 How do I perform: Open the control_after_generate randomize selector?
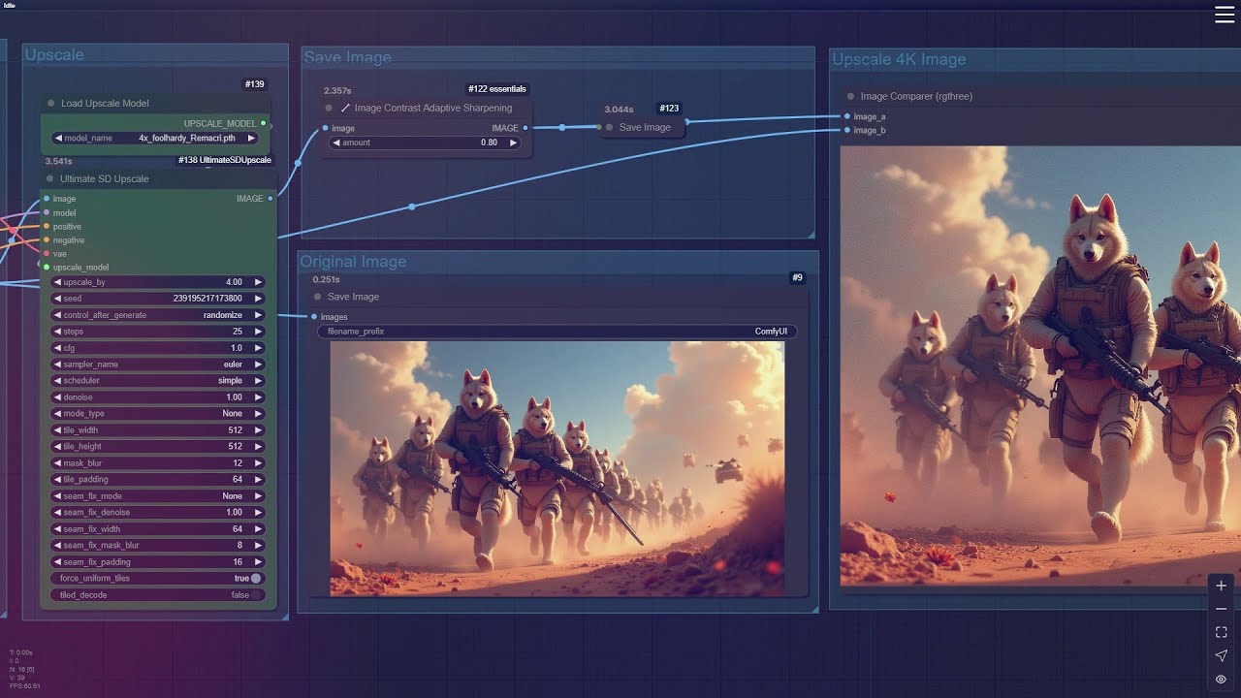point(156,315)
